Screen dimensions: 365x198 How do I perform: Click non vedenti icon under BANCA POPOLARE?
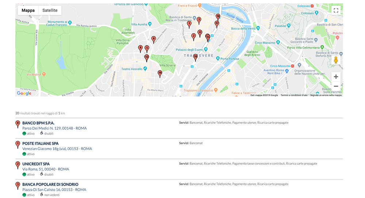[x=42, y=194]
